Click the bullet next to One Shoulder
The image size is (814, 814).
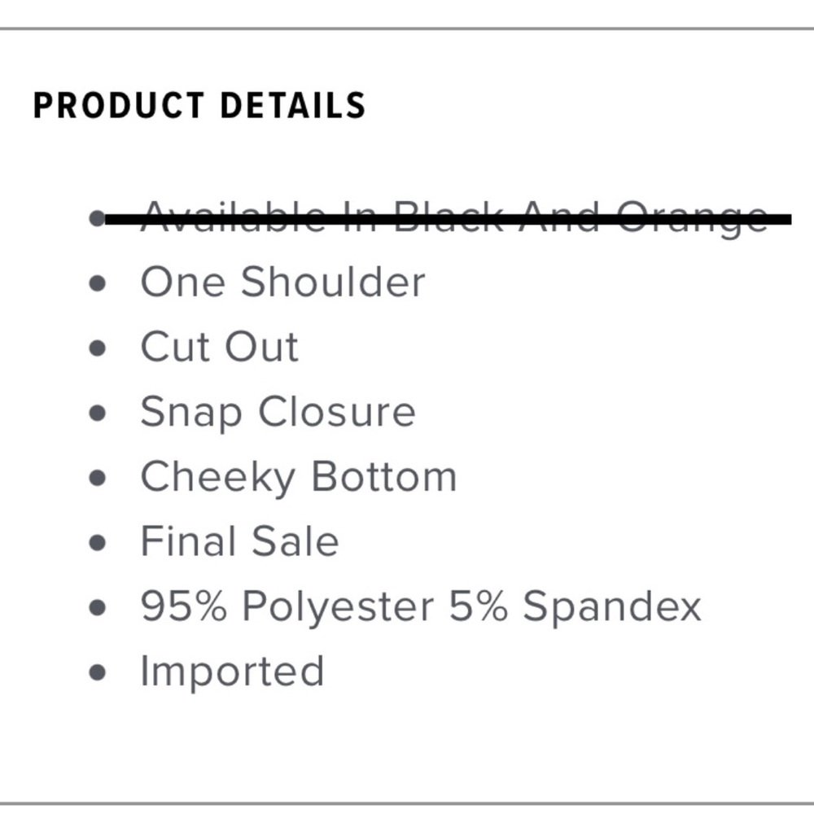click(97, 283)
